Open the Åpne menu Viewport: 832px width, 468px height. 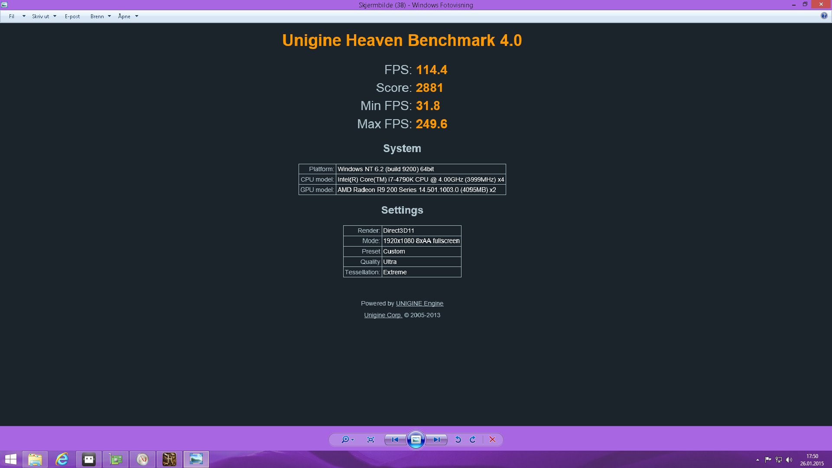124,16
